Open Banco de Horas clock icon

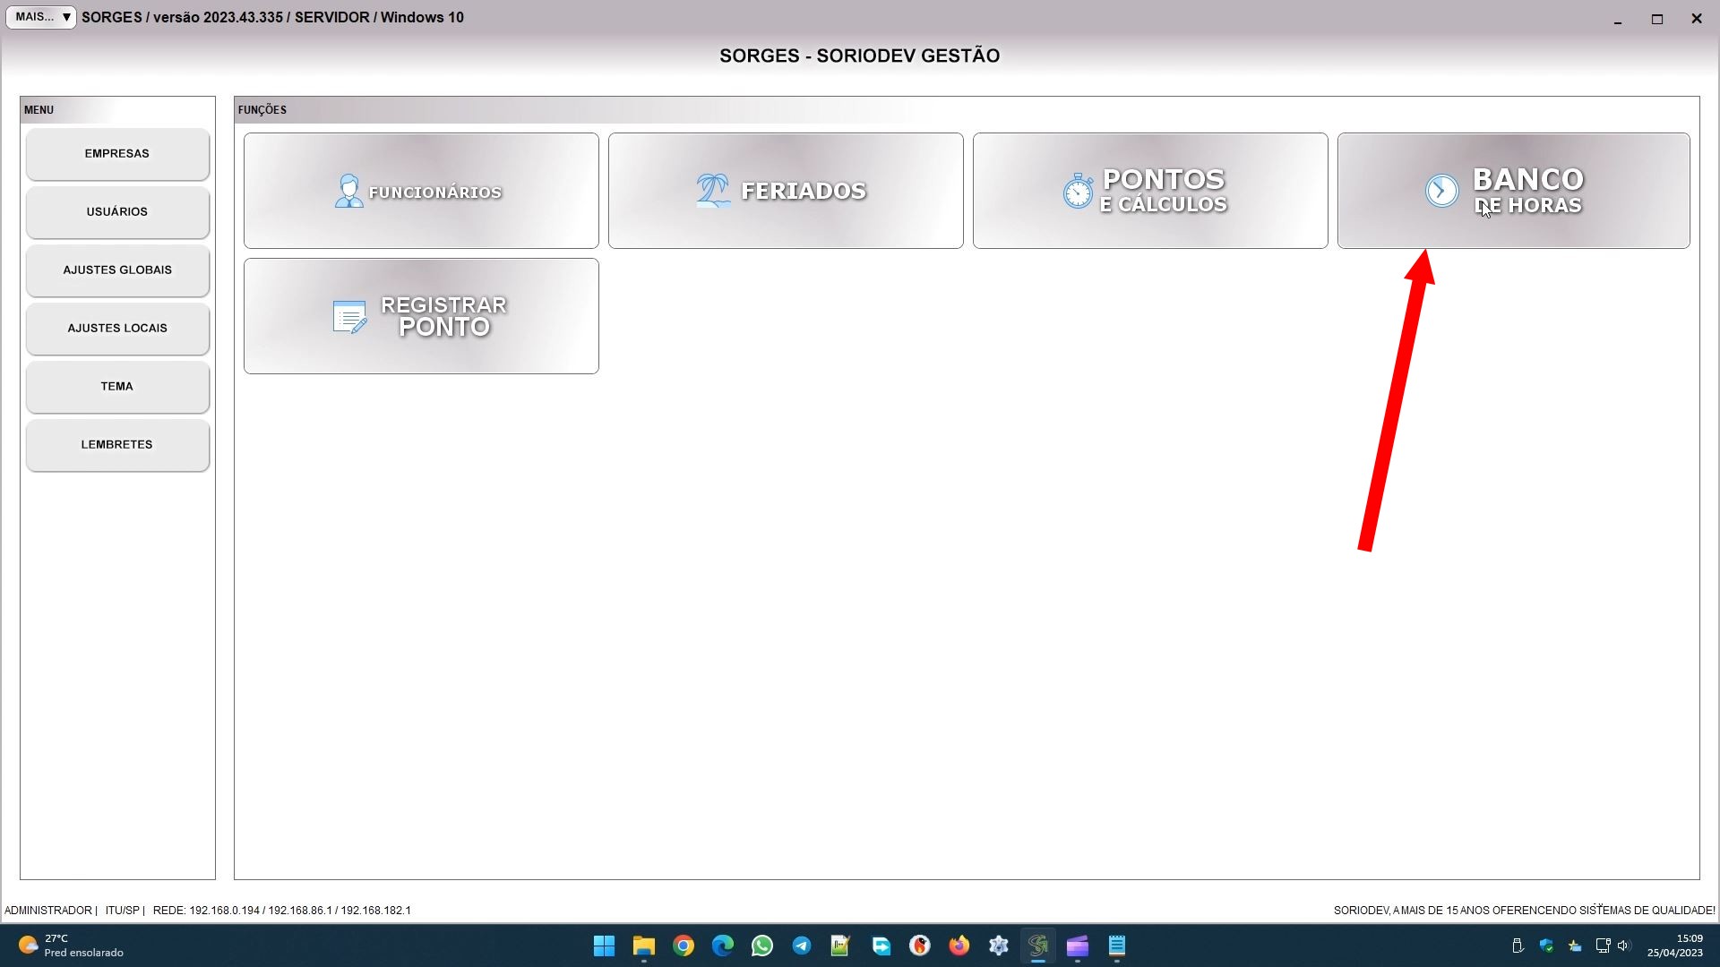pos(1441,191)
